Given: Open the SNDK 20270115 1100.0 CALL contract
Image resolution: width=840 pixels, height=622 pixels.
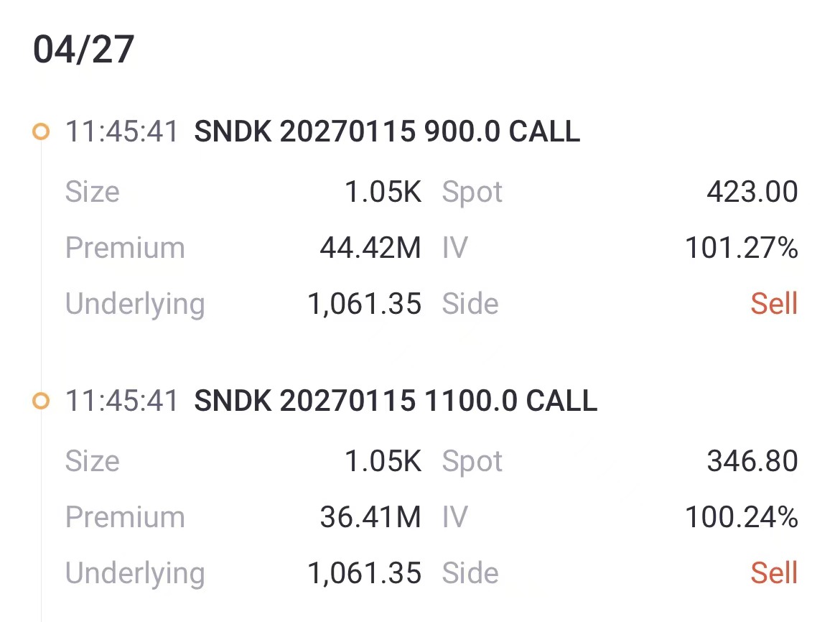Looking at the screenshot, I should 396,401.
